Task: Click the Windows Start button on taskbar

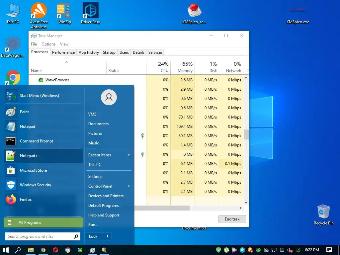Action: tap(6, 250)
